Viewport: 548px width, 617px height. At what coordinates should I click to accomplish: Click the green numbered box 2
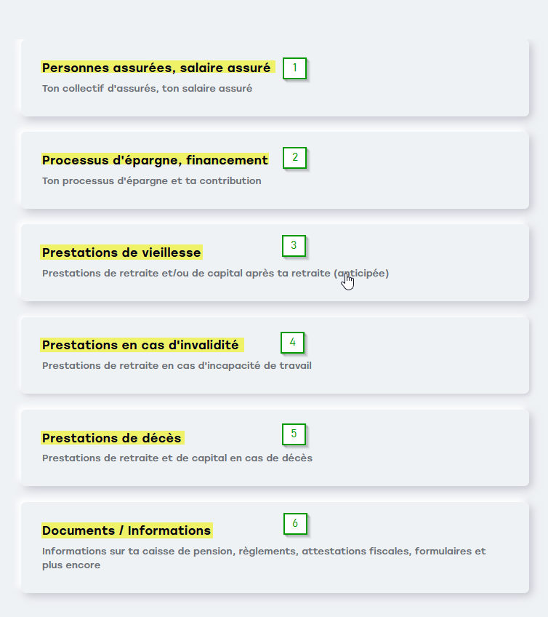click(x=294, y=158)
